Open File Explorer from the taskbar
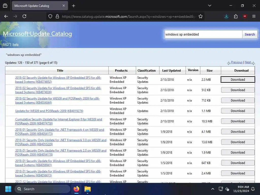 [x=88, y=189]
